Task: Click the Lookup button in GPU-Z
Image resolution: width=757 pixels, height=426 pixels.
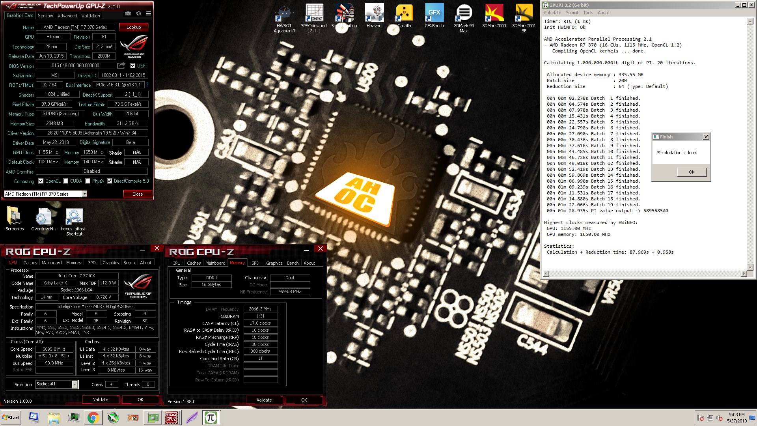Action: [134, 27]
